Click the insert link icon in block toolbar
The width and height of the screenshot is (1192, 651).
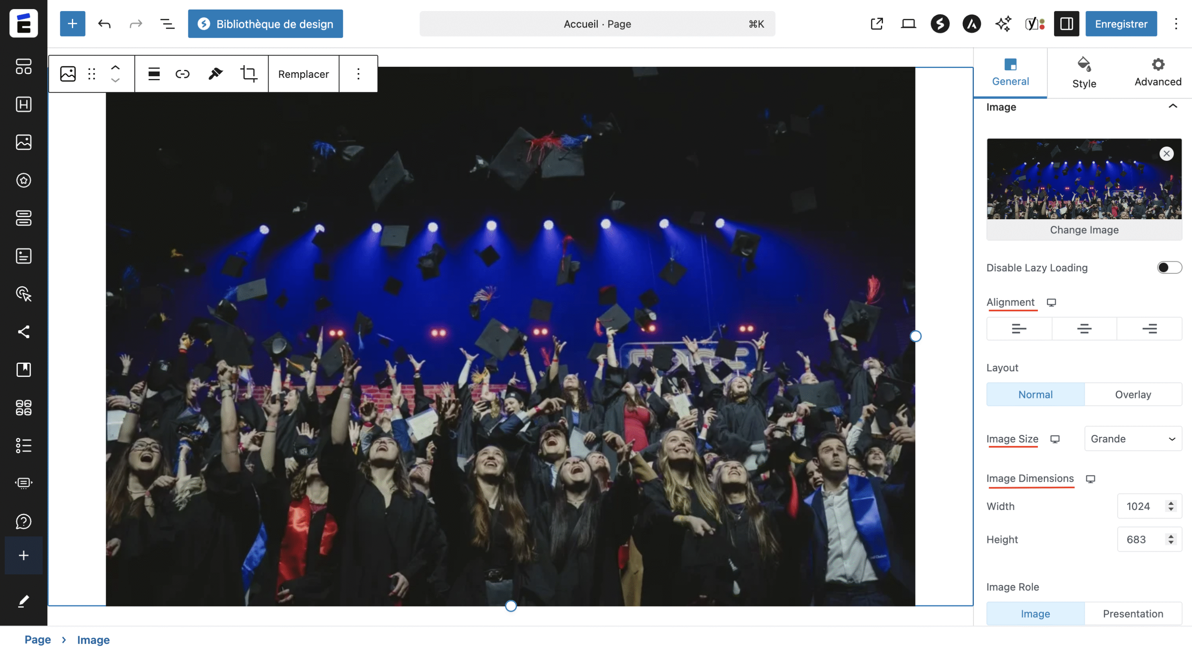pos(182,74)
